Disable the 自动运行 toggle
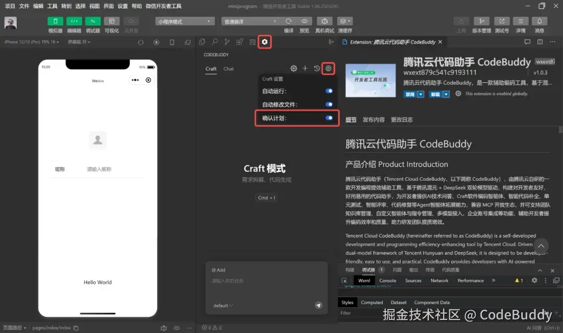 [x=329, y=90]
